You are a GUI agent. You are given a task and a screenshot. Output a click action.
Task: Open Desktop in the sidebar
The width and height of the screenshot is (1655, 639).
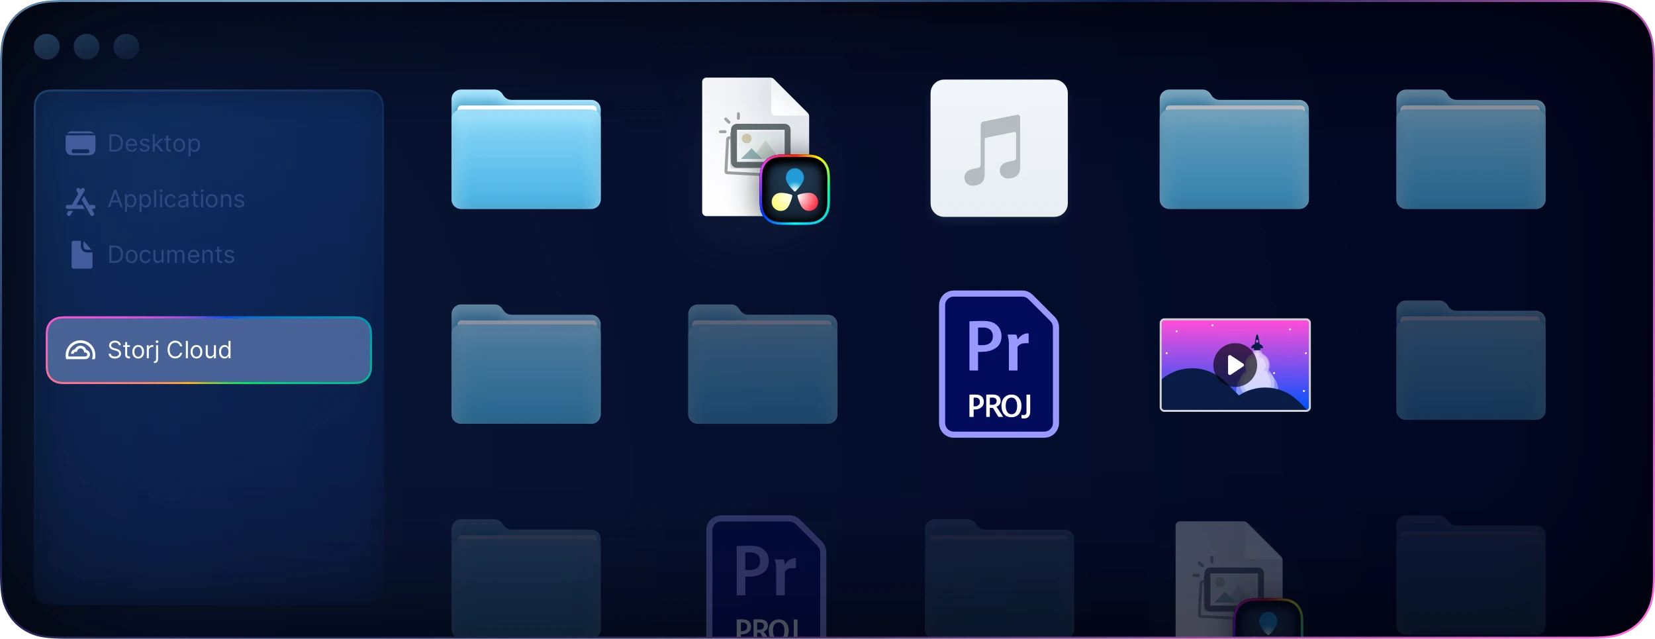point(133,143)
